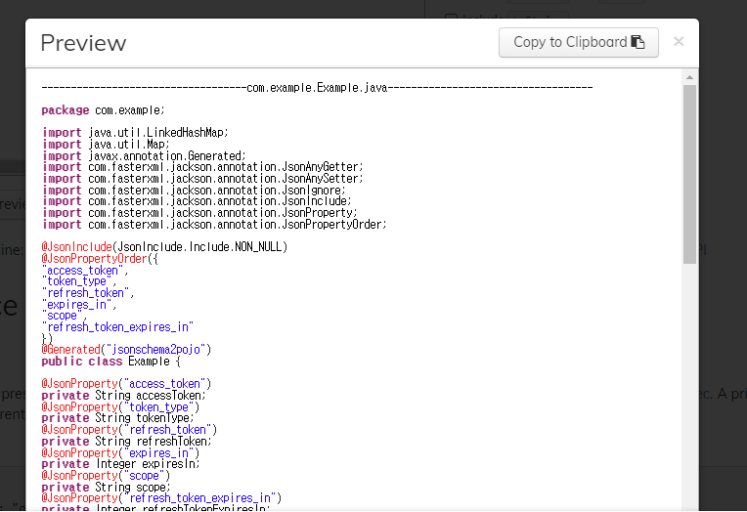Click 'private String accessToken;' line

(x=123, y=396)
